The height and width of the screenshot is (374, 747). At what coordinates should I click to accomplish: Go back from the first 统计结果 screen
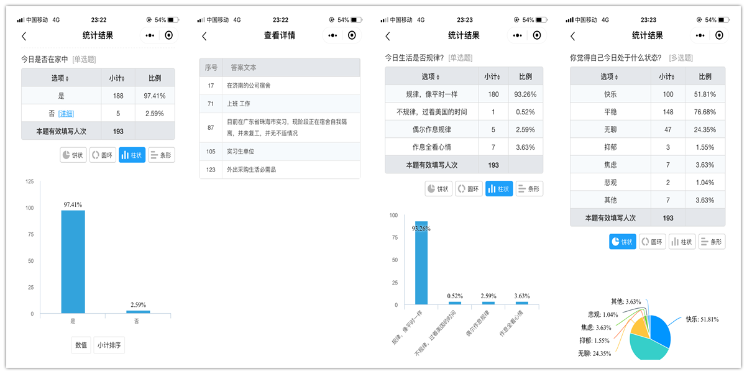click(24, 36)
